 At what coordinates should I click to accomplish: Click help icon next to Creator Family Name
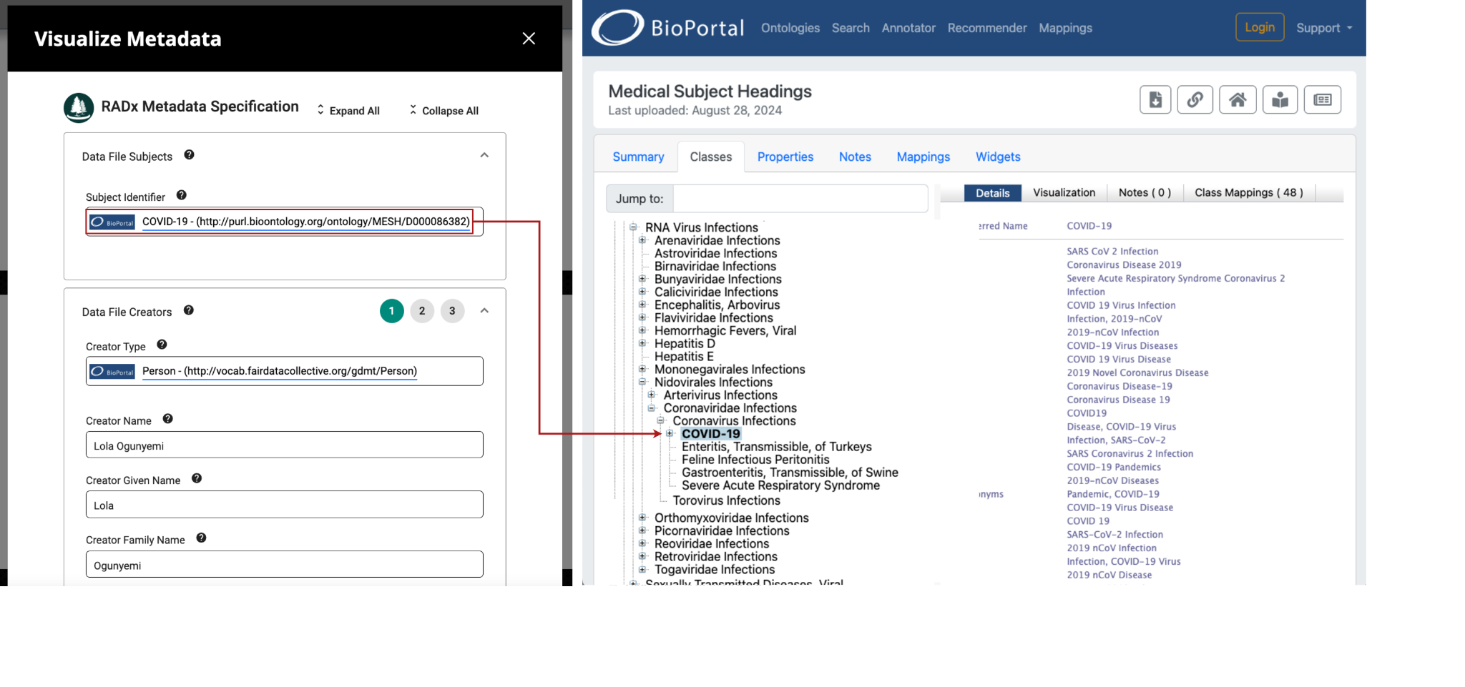[x=202, y=538]
